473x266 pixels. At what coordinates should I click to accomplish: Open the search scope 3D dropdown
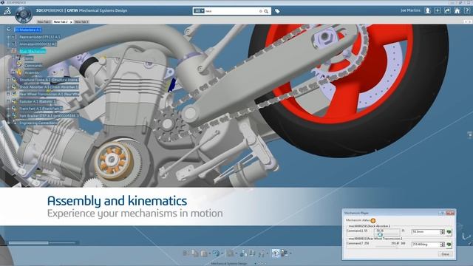click(x=199, y=11)
